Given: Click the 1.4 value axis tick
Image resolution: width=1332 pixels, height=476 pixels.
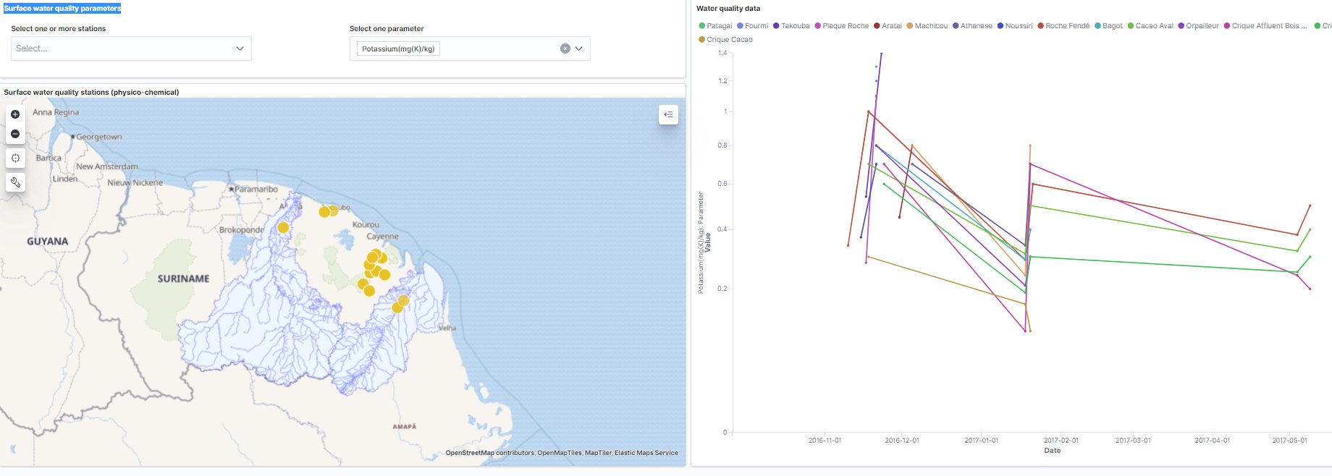Looking at the screenshot, I should [x=722, y=53].
